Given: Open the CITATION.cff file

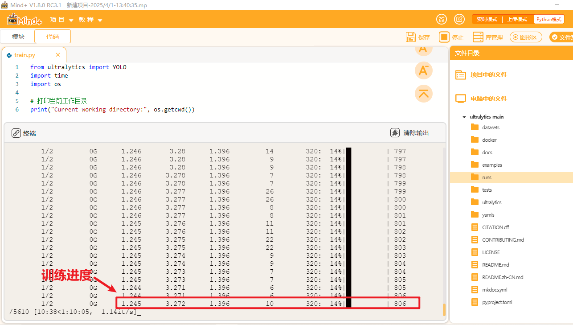Looking at the screenshot, I should (490, 227).
